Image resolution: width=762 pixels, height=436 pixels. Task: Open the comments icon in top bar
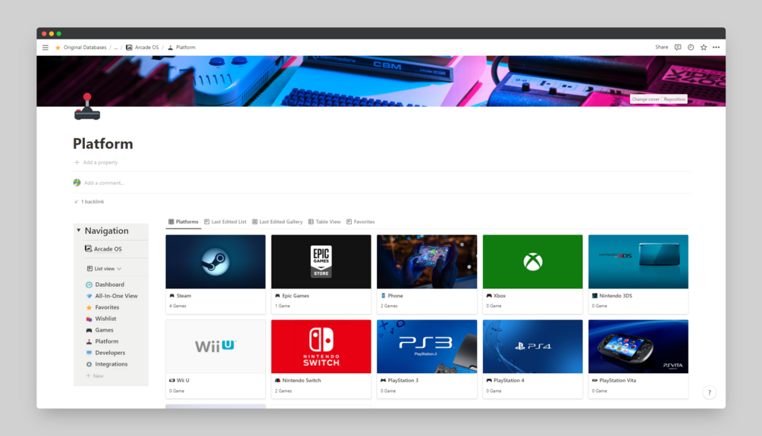coord(677,48)
